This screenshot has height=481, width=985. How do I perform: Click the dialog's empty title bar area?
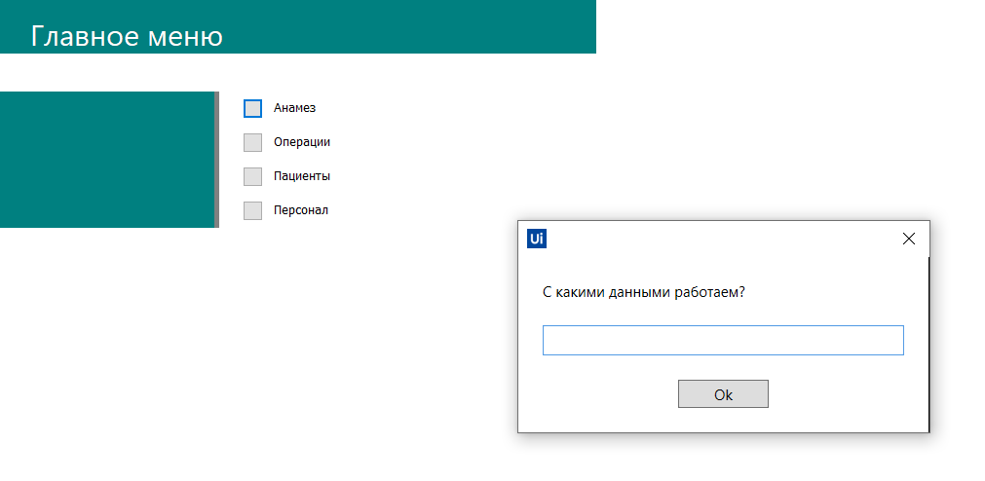pyautogui.click(x=721, y=239)
